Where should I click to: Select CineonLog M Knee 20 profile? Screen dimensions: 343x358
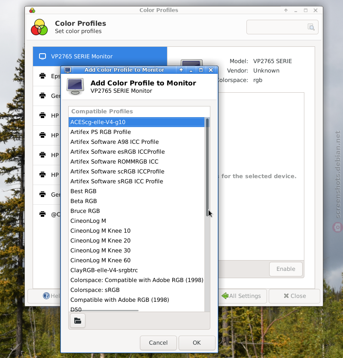point(137,240)
